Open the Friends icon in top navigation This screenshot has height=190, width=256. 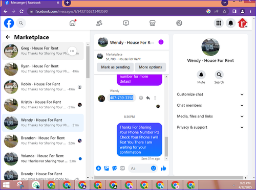(x=99, y=23)
